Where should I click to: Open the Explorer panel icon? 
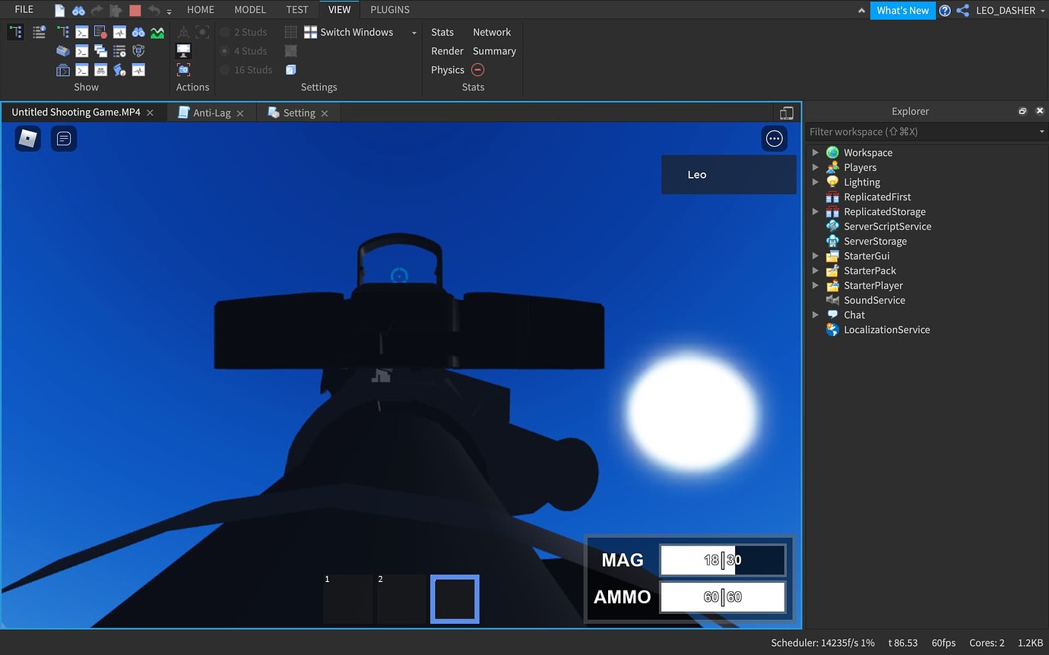(15, 31)
